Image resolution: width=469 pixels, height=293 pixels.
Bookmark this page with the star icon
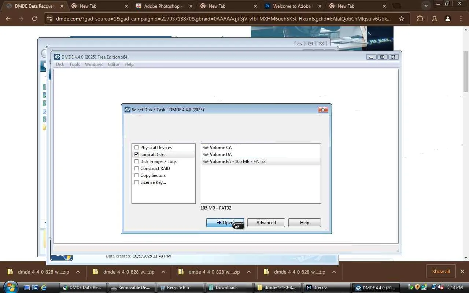pyautogui.click(x=402, y=19)
